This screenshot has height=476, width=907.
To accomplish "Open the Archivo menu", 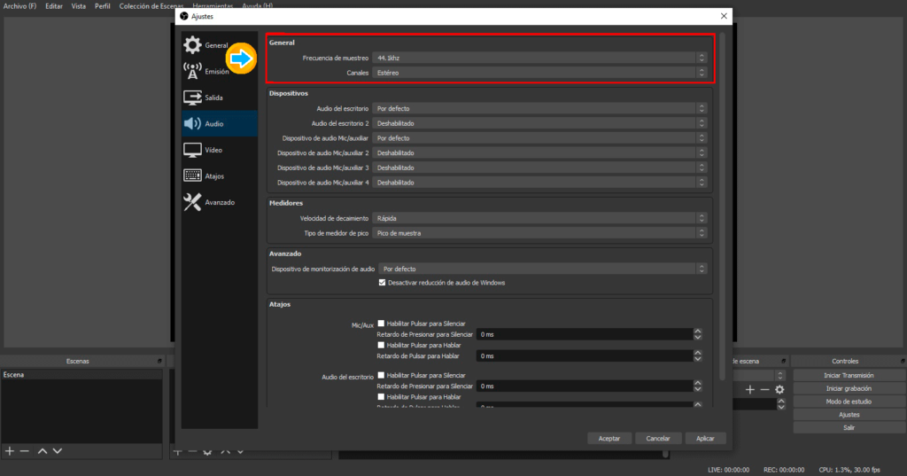I will pyautogui.click(x=20, y=6).
